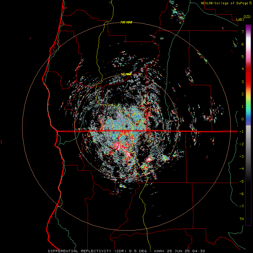Click the "-6" value on the color scale
Viewport: 253px width, 253px height.
point(241,194)
